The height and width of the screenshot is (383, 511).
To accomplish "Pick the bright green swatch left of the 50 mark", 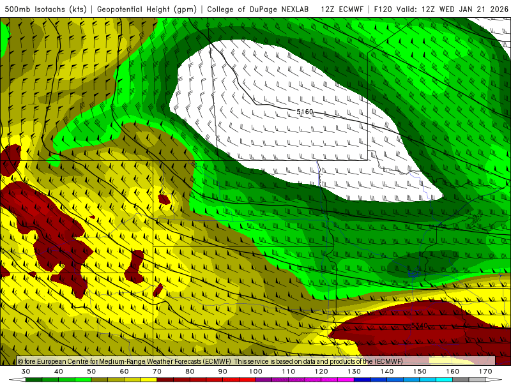I will 83,380.
